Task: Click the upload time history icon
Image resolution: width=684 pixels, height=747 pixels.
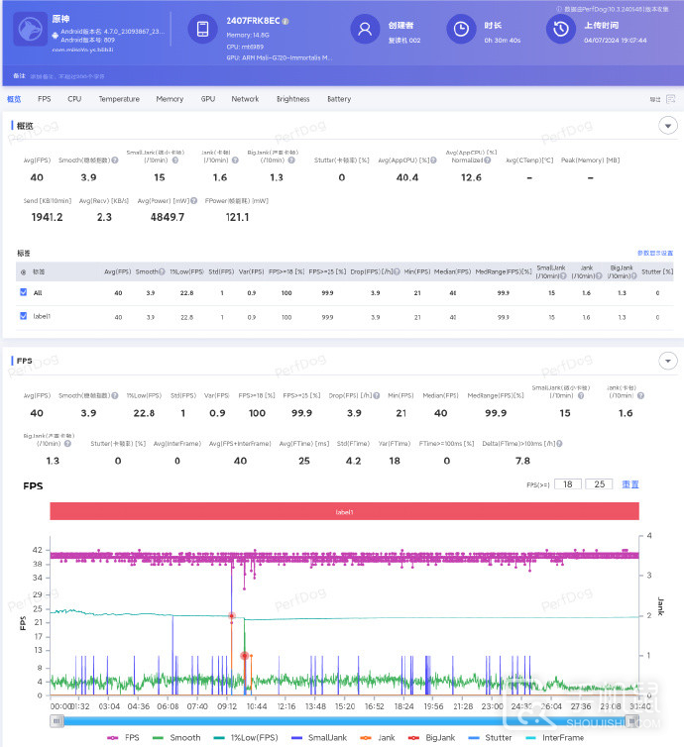Action: tap(560, 30)
